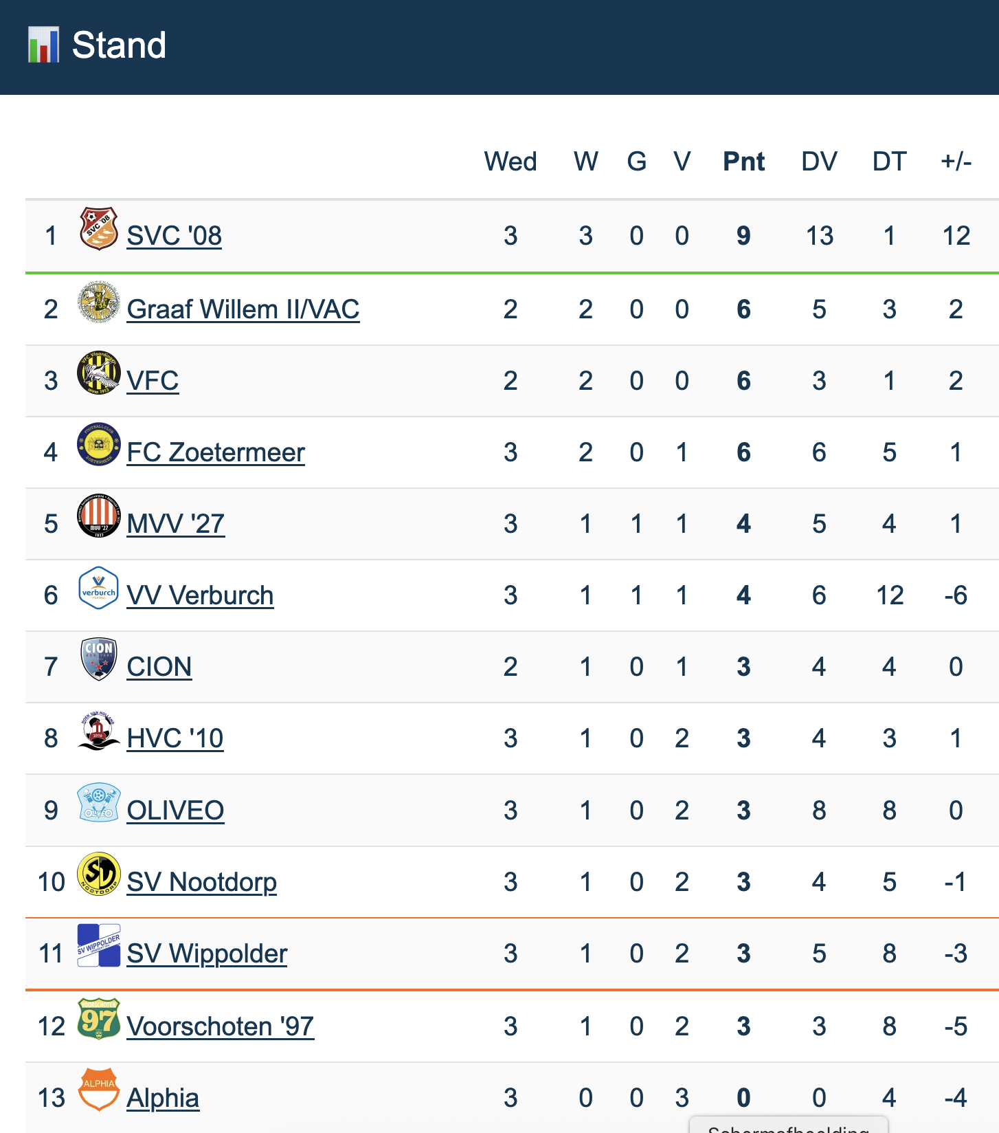
Task: Click the VV Verburch logo
Action: (x=99, y=588)
